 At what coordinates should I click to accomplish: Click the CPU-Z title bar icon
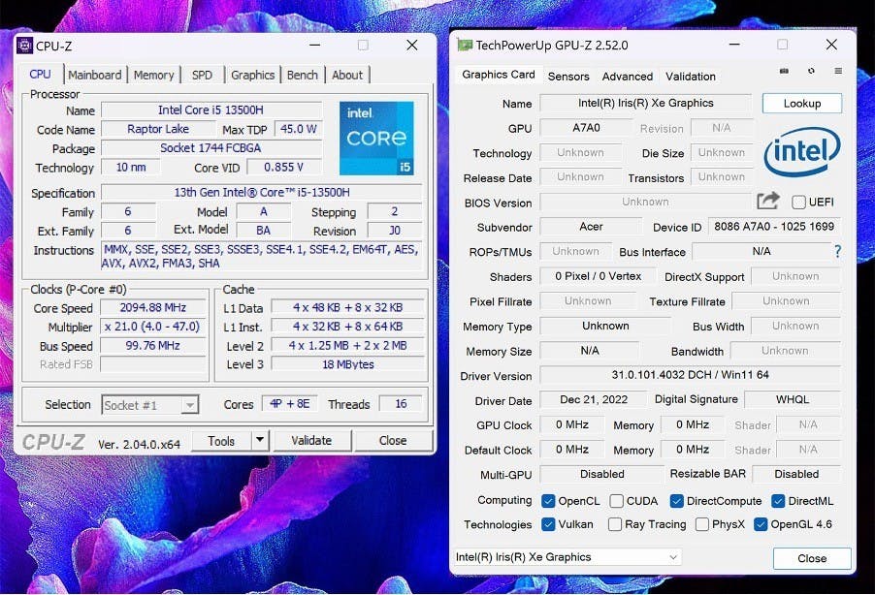tap(24, 46)
